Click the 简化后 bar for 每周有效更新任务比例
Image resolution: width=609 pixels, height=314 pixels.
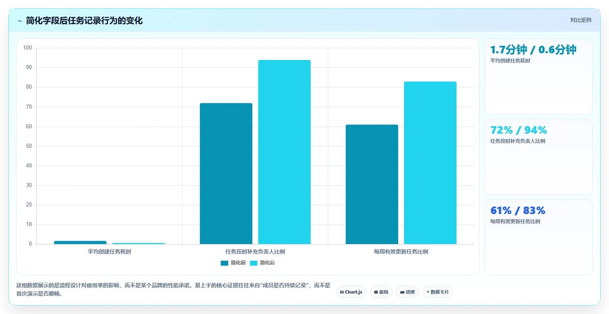tap(430, 163)
